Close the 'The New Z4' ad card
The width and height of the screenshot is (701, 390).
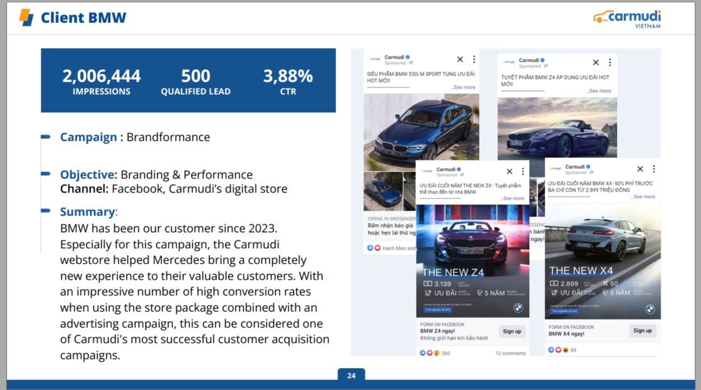[x=509, y=172]
